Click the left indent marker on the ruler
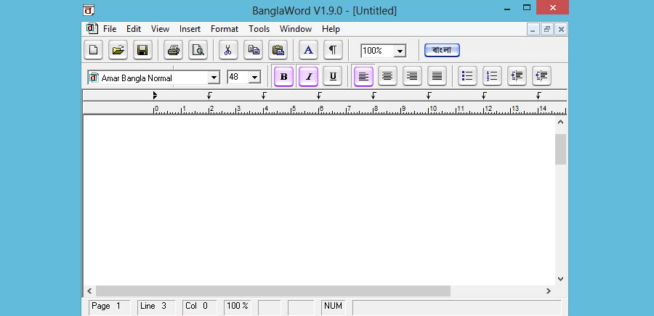Viewport: 654px width, 316px height. pos(155,96)
